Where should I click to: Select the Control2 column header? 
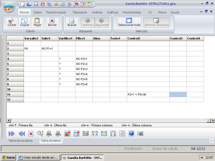tap(148, 38)
